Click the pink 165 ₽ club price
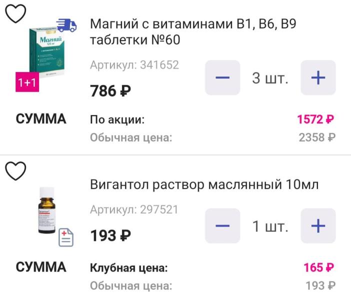This screenshot has height=300, width=351. (x=318, y=267)
